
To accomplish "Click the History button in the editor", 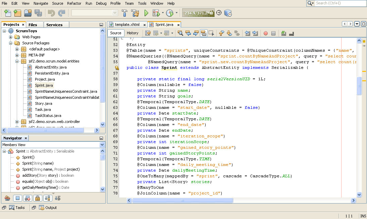I will tap(133, 33).
